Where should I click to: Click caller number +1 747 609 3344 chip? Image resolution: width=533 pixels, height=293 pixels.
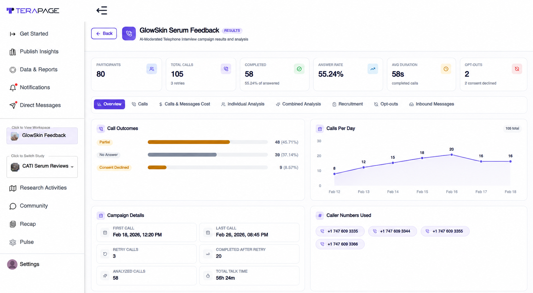[392, 231]
